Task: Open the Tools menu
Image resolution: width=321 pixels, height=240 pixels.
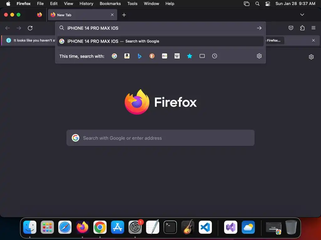Action: click(133, 3)
